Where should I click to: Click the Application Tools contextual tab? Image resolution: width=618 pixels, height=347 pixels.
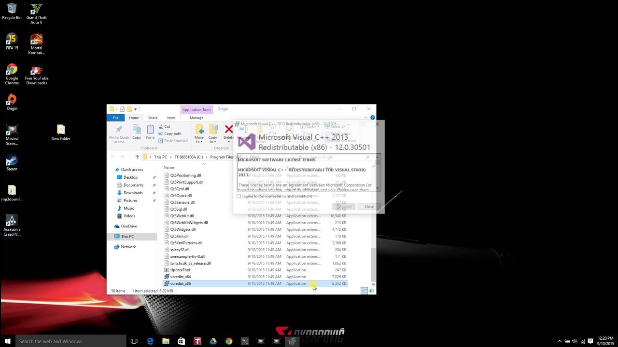(197, 109)
